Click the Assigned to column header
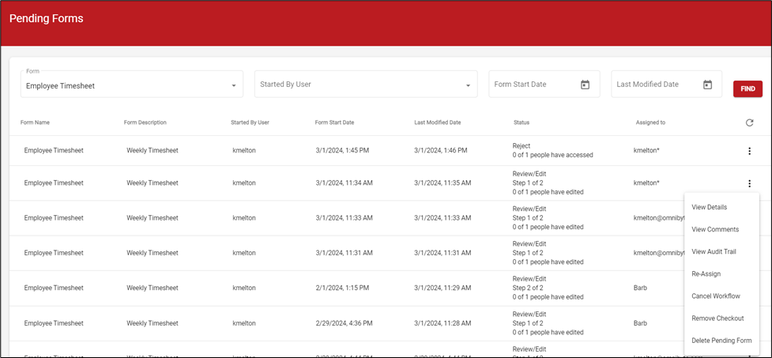772x358 pixels. [x=650, y=122]
